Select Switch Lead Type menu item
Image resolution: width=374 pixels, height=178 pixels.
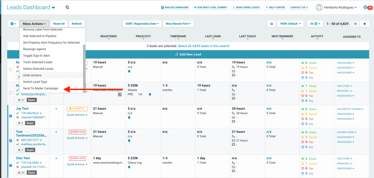coord(35,82)
